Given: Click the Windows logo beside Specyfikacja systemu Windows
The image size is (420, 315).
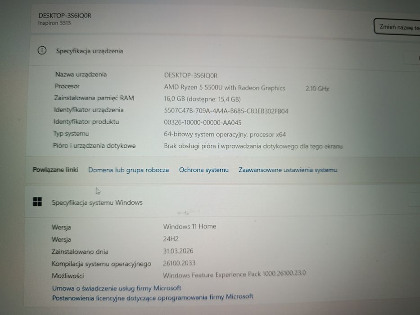Looking at the screenshot, I should [x=37, y=202].
